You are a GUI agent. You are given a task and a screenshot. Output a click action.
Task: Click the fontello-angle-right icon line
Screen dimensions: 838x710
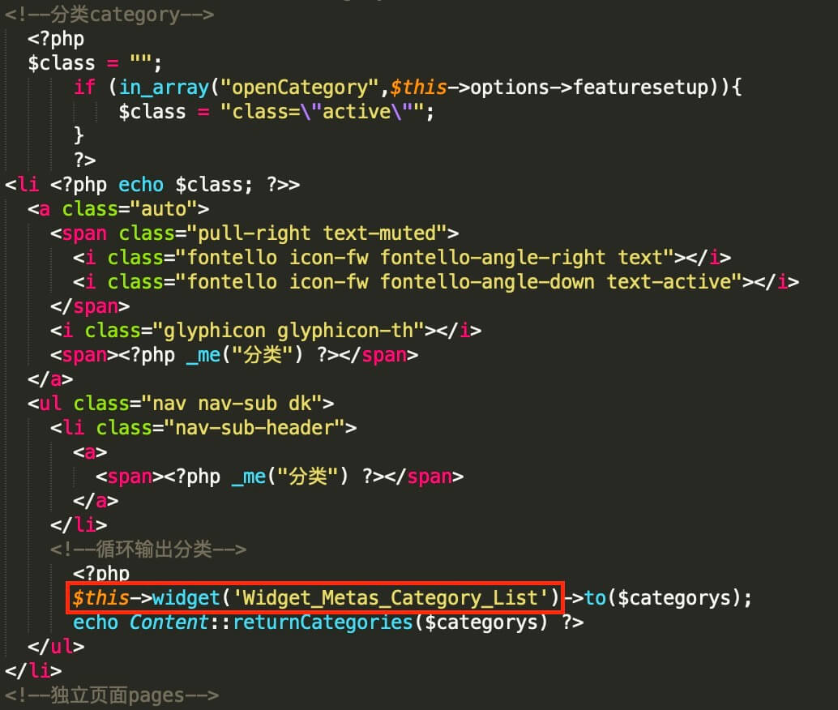pos(402,258)
